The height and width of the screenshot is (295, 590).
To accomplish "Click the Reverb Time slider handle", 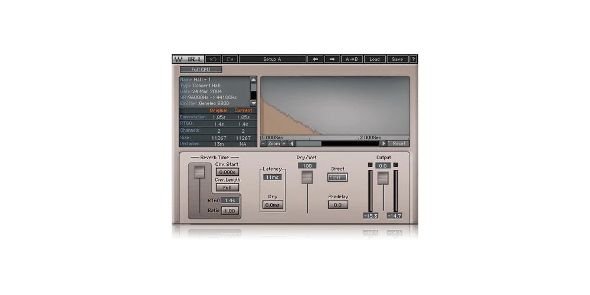I will coord(199,172).
